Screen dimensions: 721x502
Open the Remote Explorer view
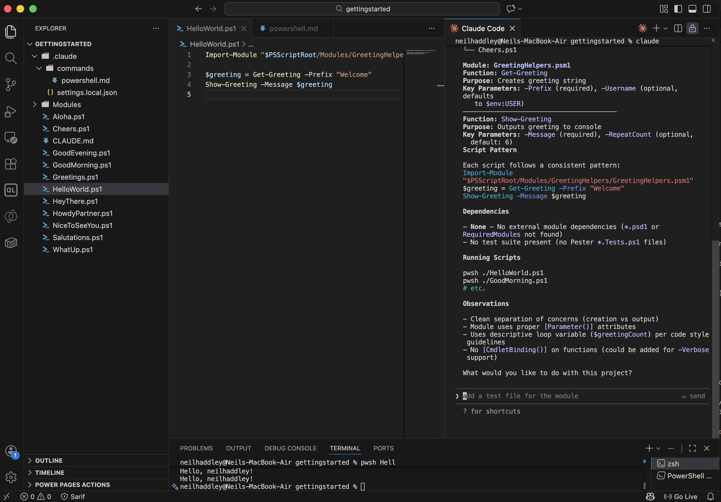(x=11, y=138)
